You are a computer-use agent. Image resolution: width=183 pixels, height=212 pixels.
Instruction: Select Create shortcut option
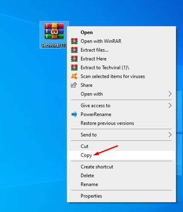pyautogui.click(x=122, y=167)
